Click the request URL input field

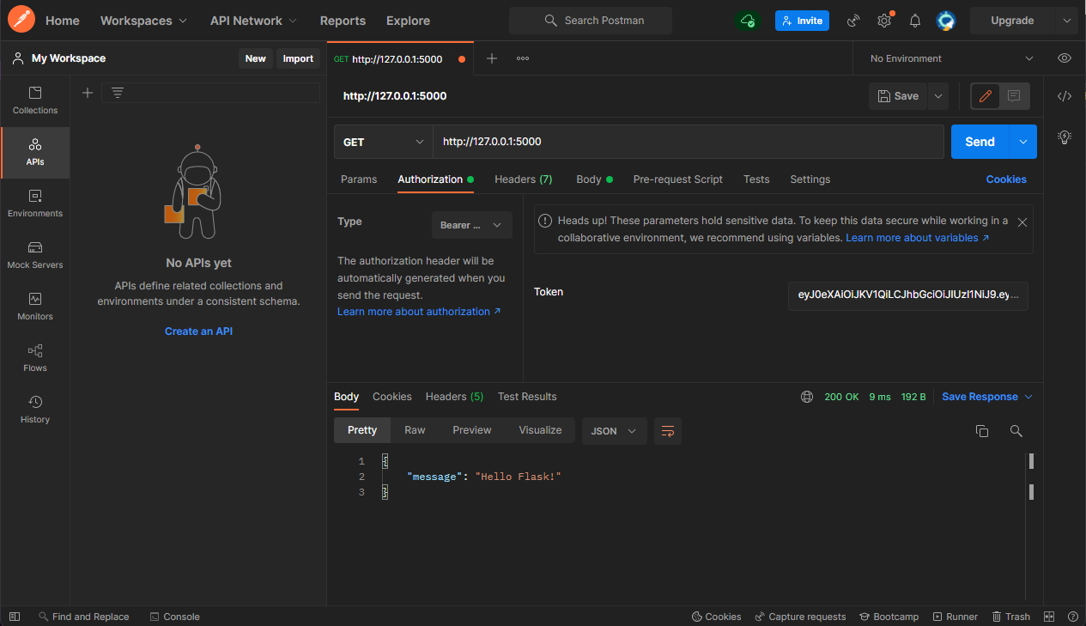pyautogui.click(x=687, y=143)
